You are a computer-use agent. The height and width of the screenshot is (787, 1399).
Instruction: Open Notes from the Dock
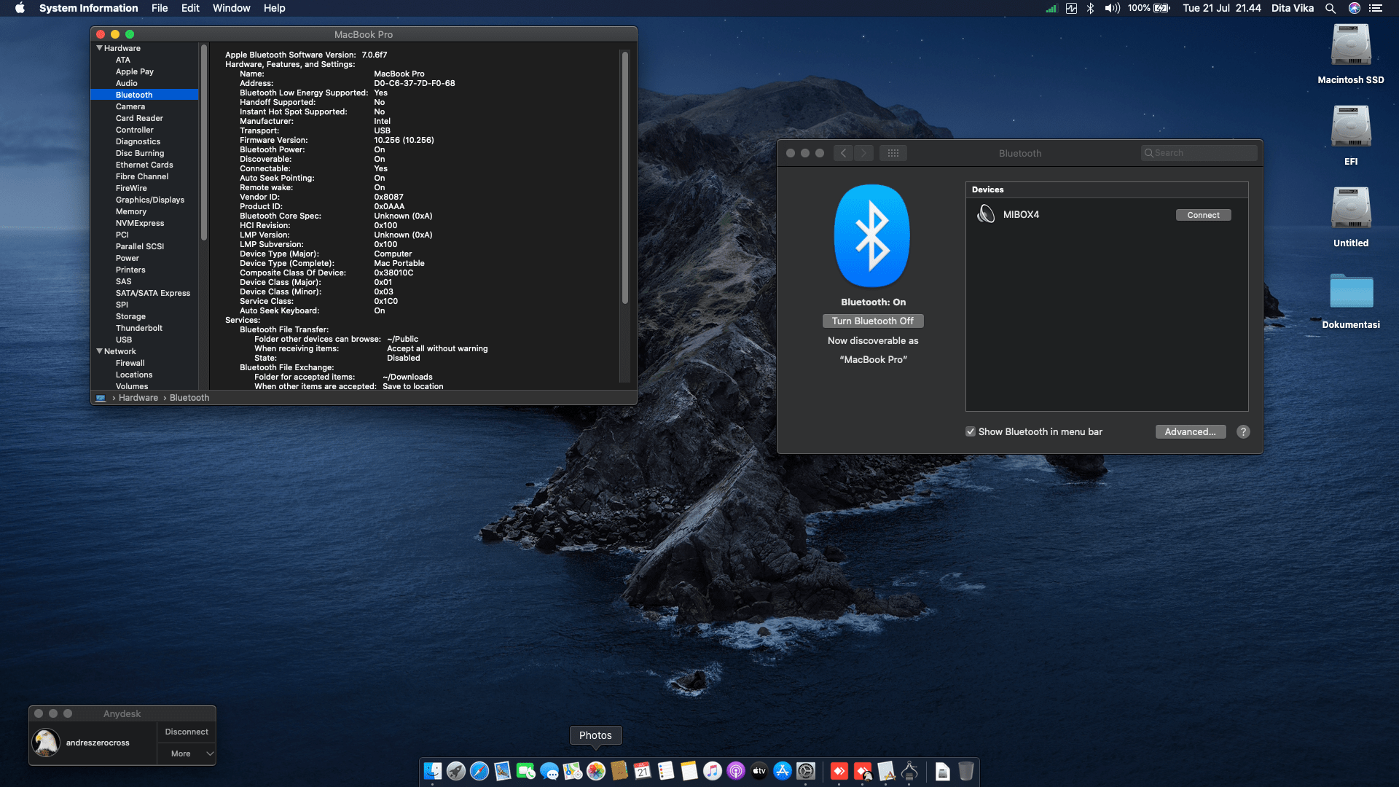tap(689, 771)
